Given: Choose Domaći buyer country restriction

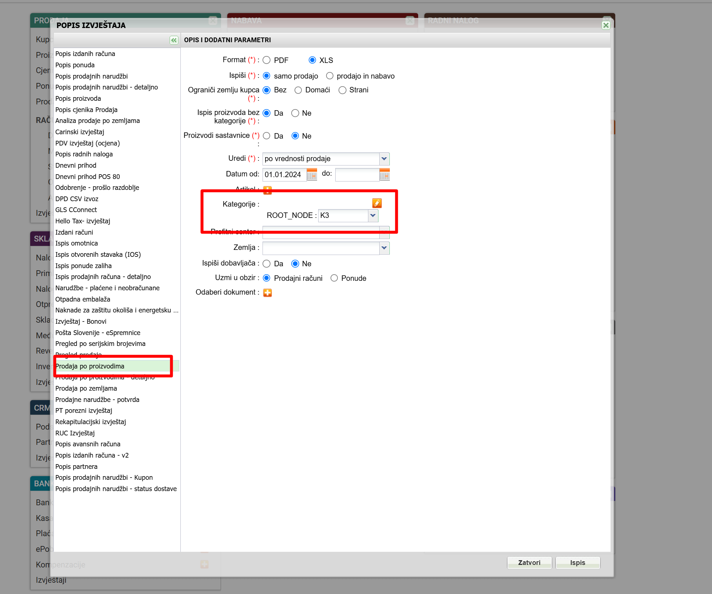Looking at the screenshot, I should (298, 90).
